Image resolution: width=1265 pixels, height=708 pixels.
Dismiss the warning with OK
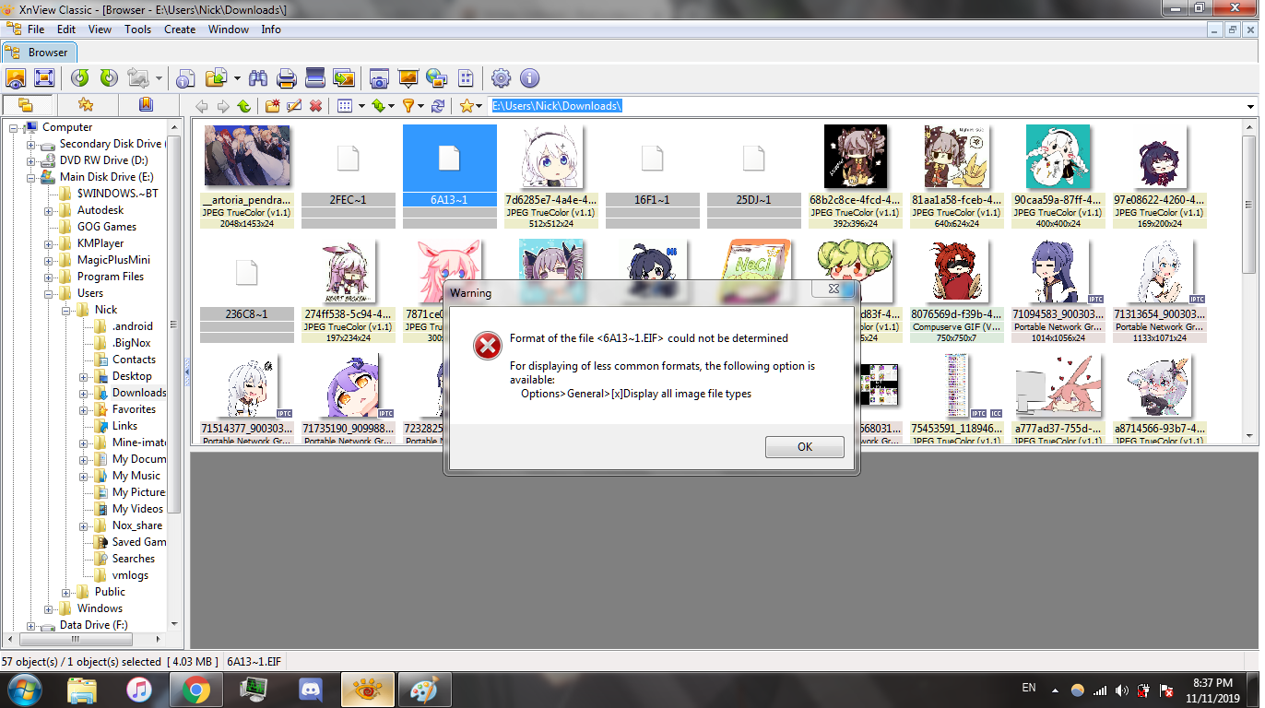point(805,447)
